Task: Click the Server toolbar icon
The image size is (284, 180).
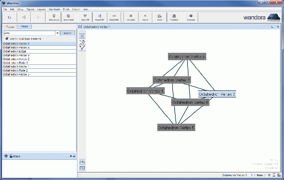Action: click(160, 17)
